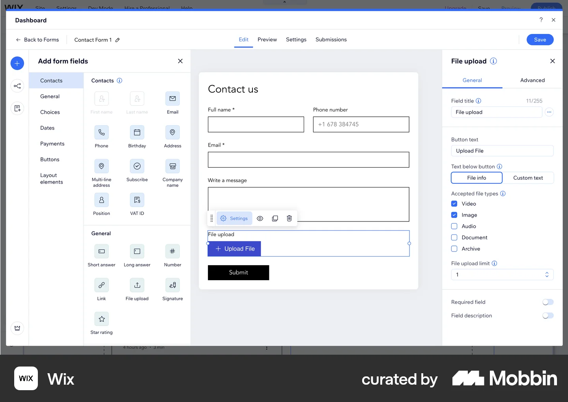Select File info text option
Screen dimensions: 568x402
pyautogui.click(x=476, y=178)
